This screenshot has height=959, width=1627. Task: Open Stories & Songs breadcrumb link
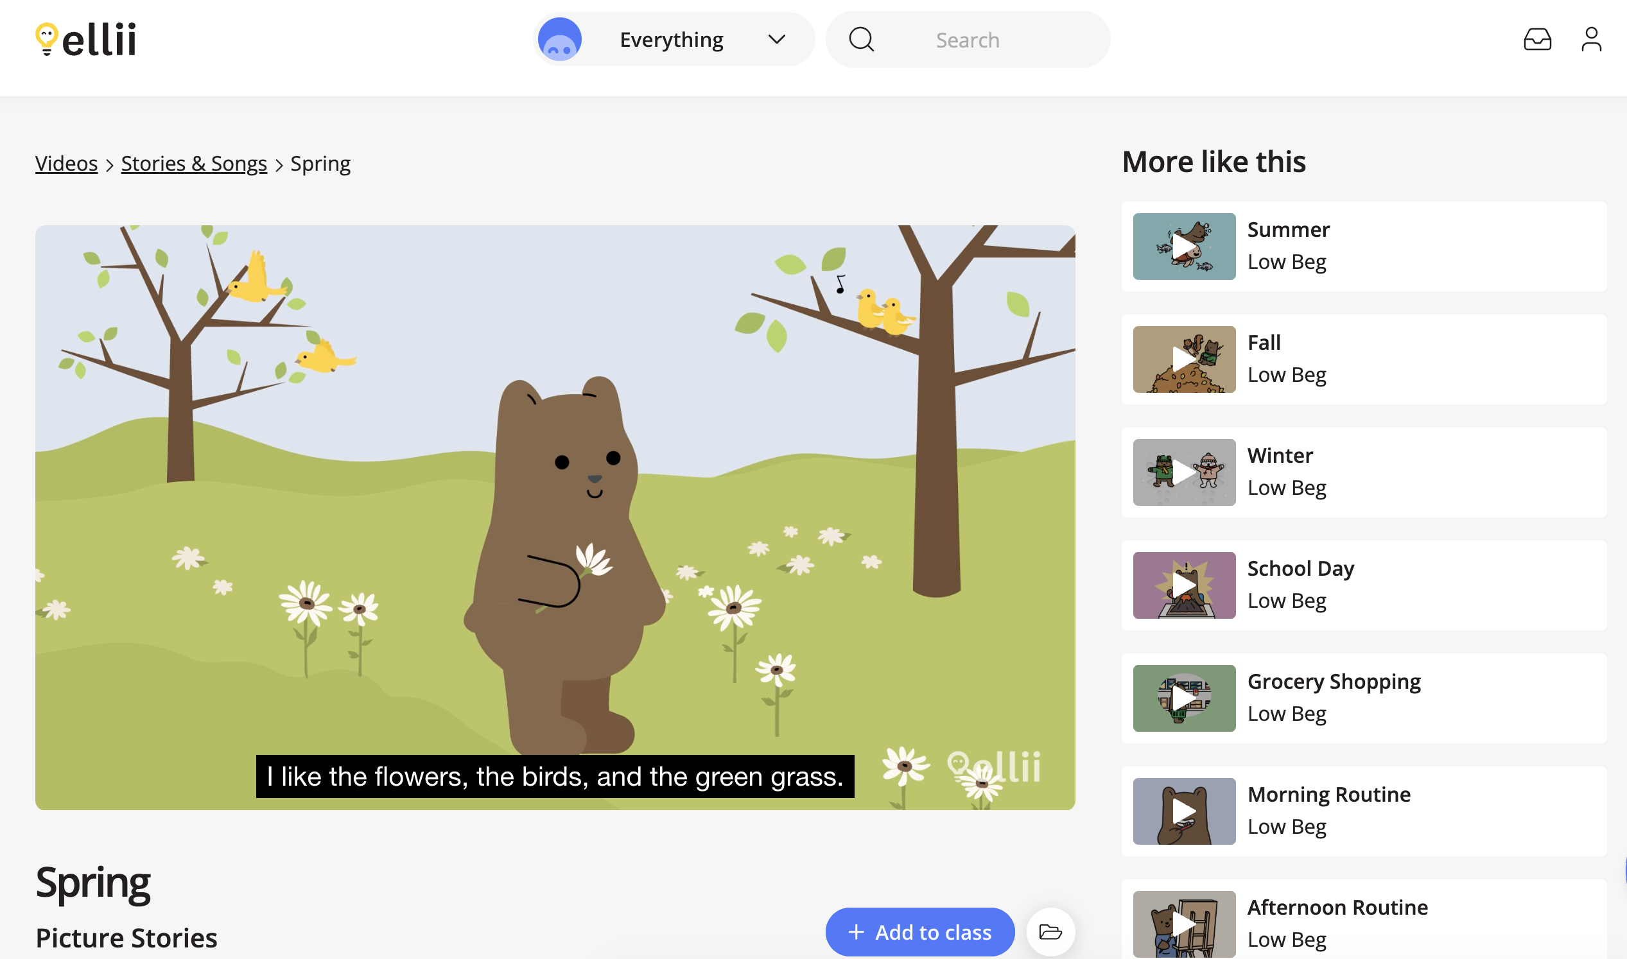194,163
